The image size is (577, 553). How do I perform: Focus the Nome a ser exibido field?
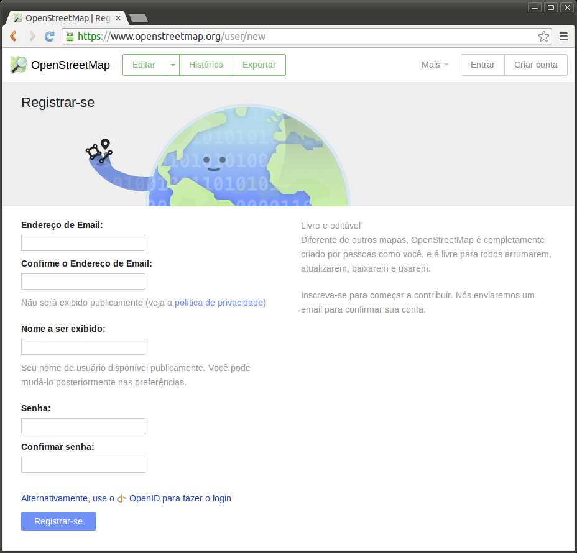(83, 347)
